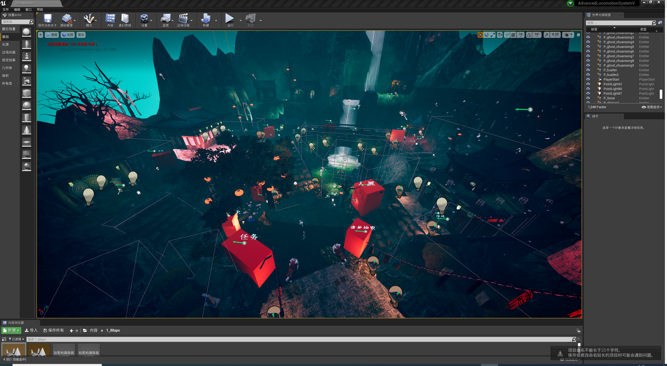The height and width of the screenshot is (366, 667).
Task: Toggle visibility of P_huafen actor
Action: [588, 70]
